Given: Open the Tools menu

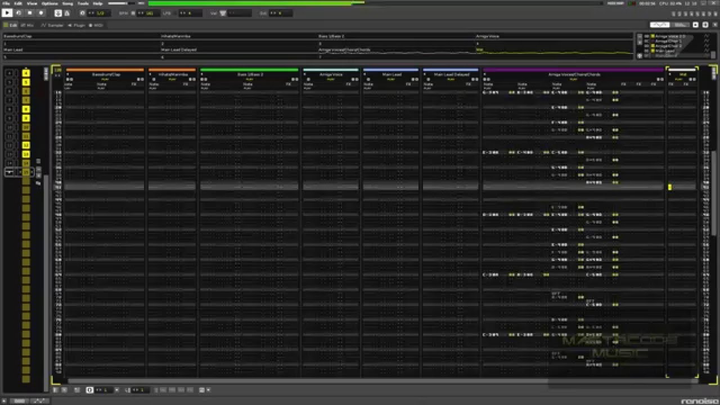Looking at the screenshot, I should (83, 3).
